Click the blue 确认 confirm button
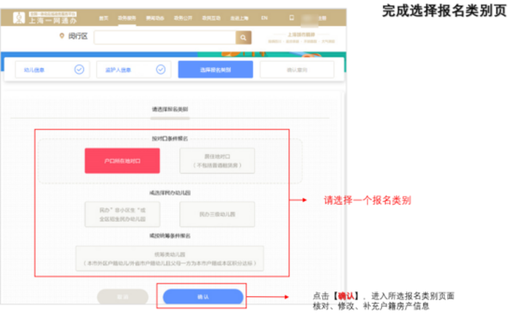510x314 pixels. 204,297
